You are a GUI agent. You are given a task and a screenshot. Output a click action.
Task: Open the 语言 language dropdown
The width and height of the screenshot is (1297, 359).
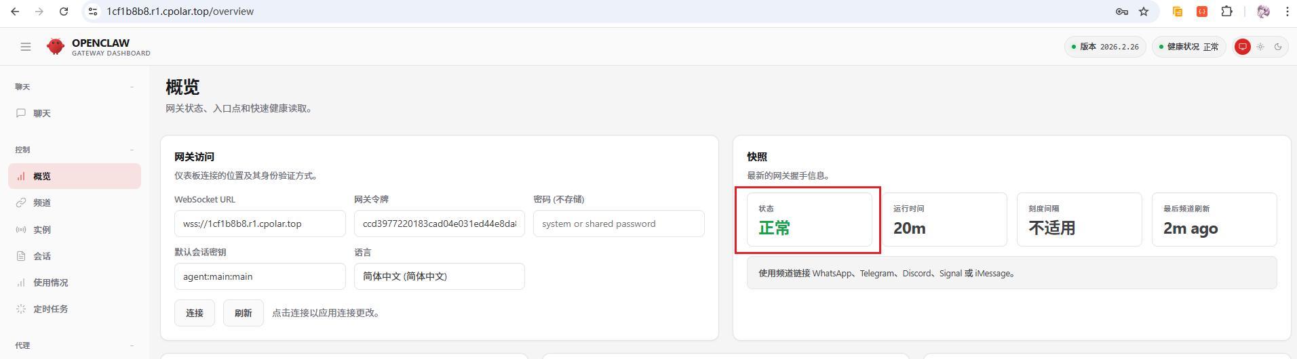(439, 276)
